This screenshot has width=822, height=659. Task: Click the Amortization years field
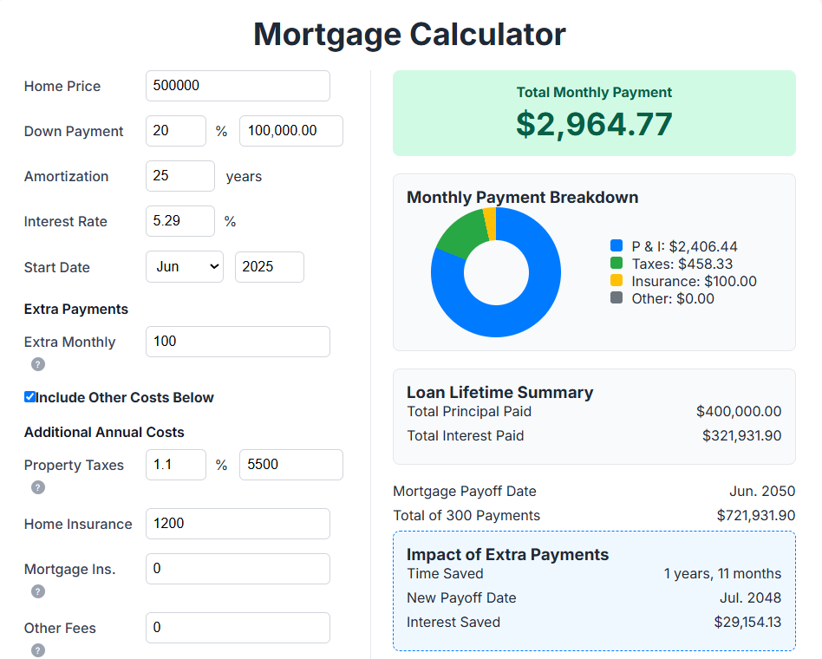pos(179,176)
